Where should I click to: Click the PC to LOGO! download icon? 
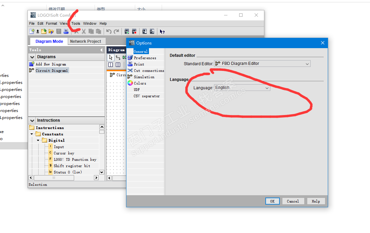pos(145,31)
